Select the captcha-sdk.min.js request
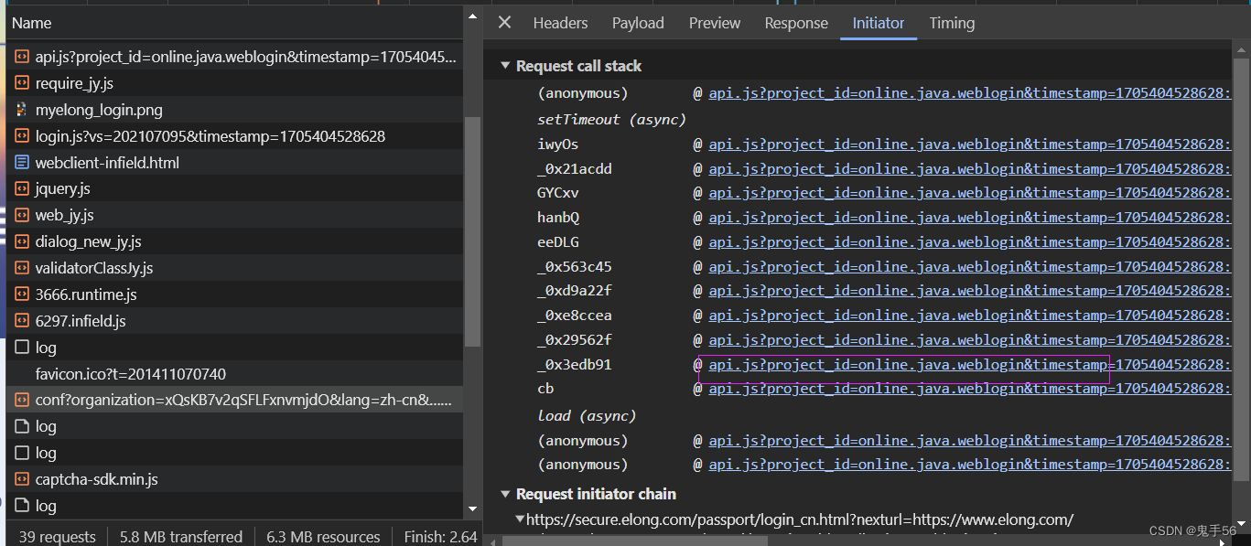Screen dimensions: 1251x546 (234, 480)
